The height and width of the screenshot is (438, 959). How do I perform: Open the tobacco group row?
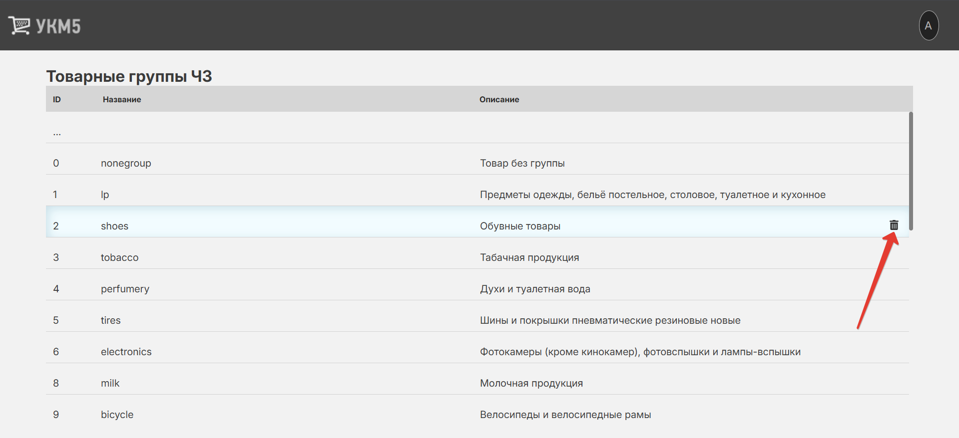(x=119, y=257)
